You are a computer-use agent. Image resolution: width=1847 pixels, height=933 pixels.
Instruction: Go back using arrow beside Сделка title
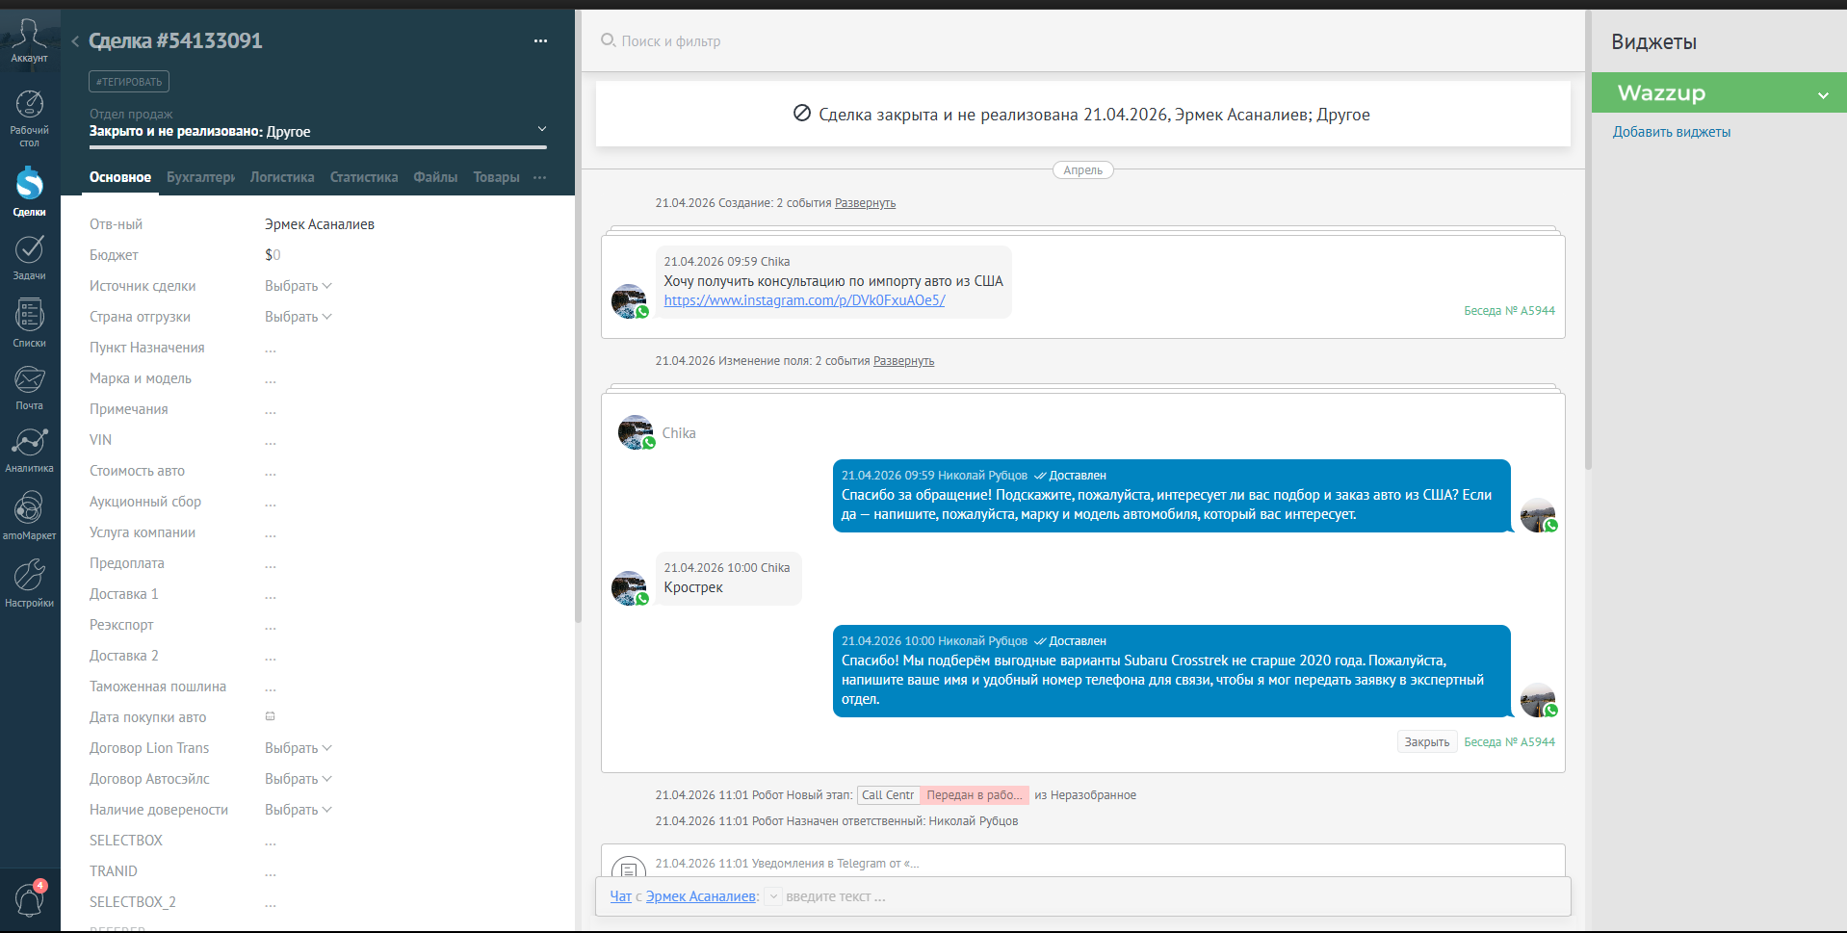75,40
